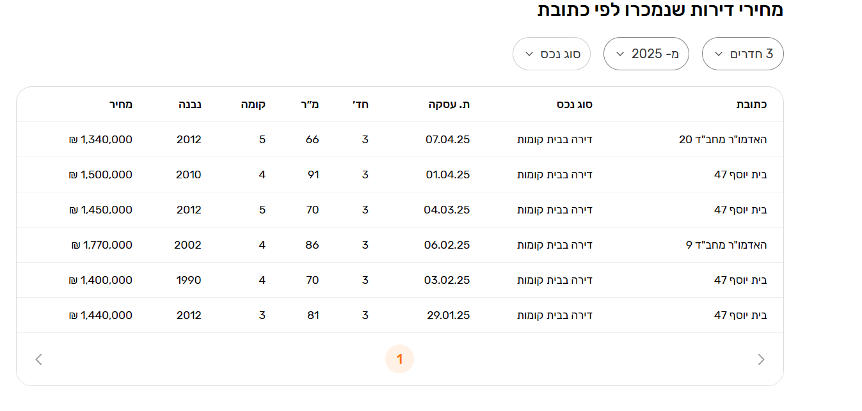Click the כתובת column header
Image resolution: width=862 pixels, height=411 pixels.
751,104
